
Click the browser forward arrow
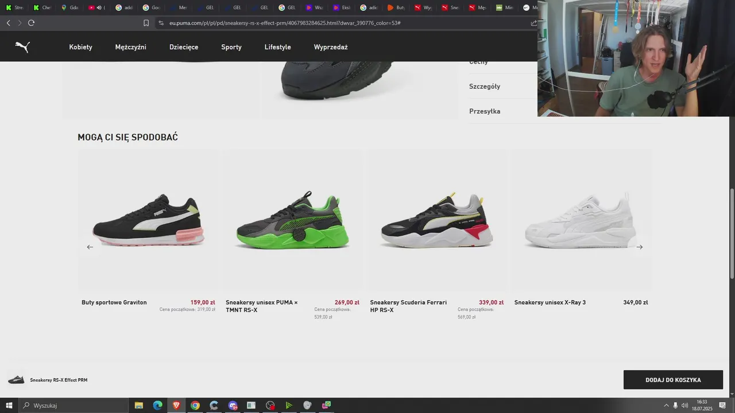(20, 23)
